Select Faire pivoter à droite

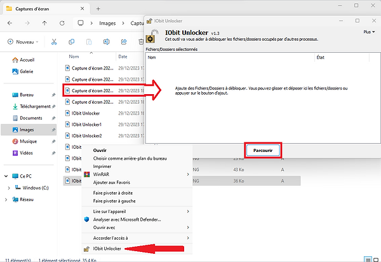(x=137, y=193)
